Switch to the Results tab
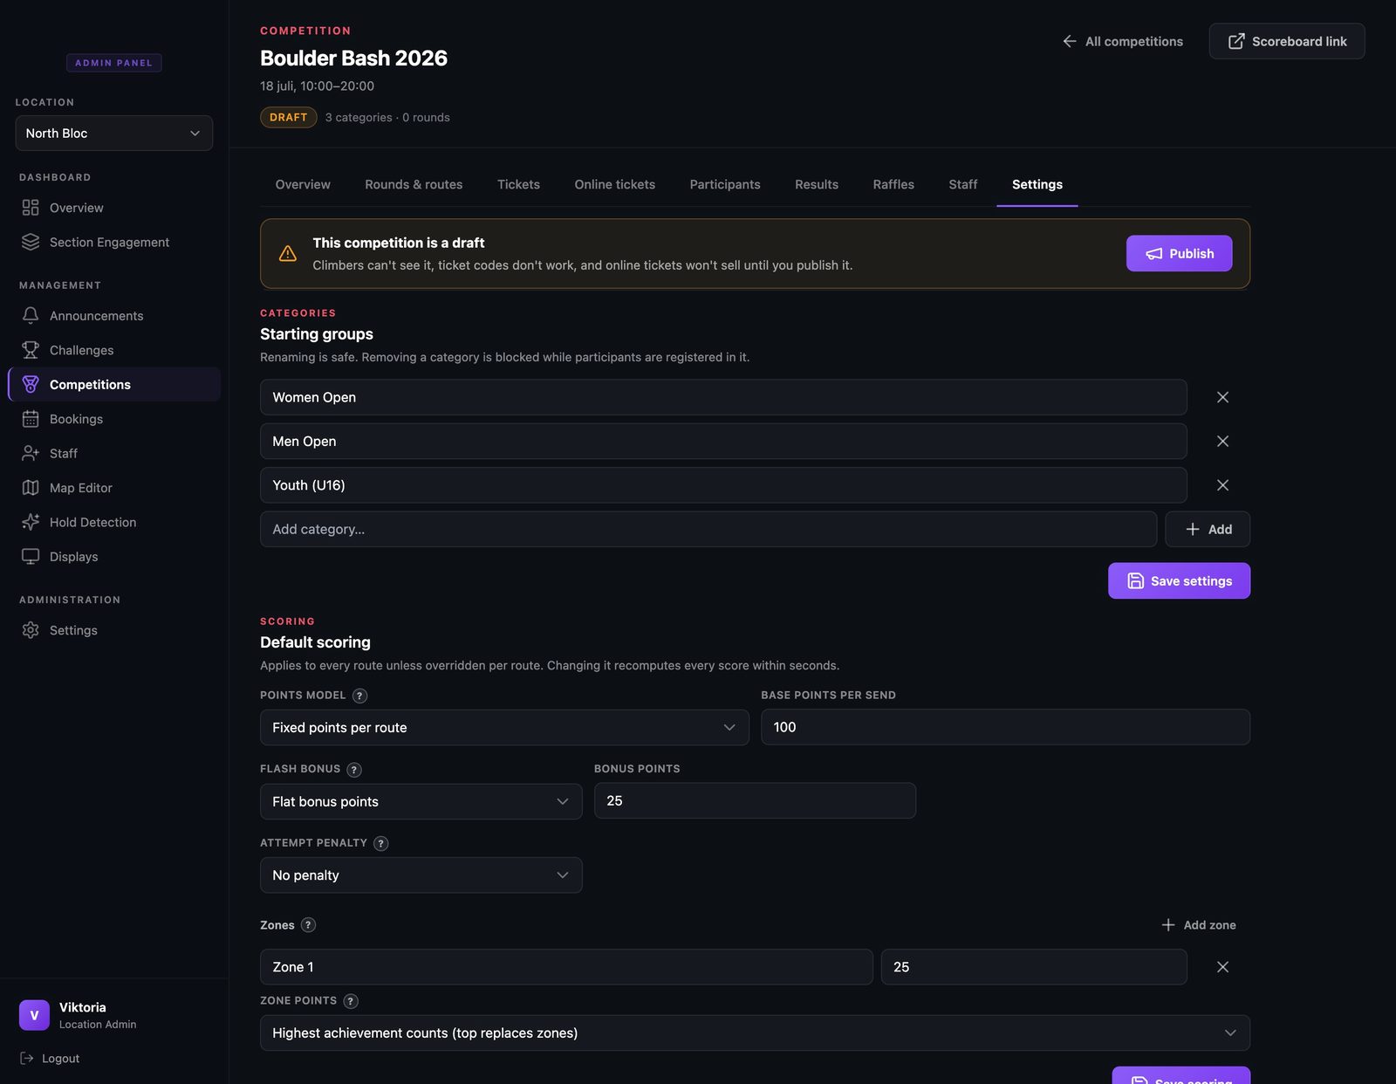 817,184
